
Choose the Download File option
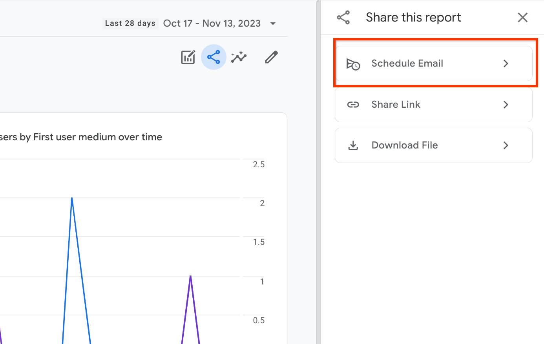pos(404,145)
